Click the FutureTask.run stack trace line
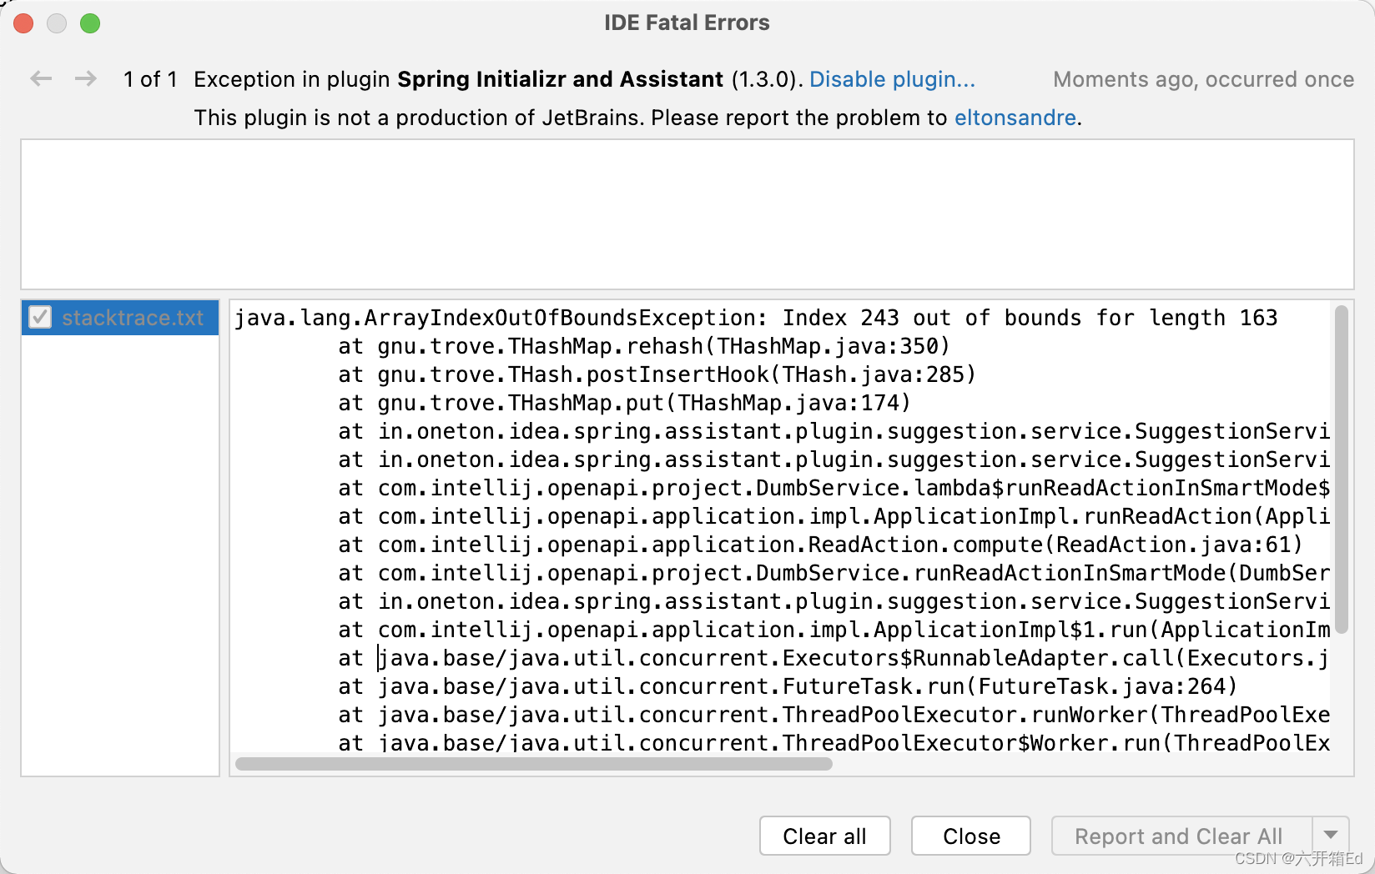The image size is (1375, 874). 788,686
